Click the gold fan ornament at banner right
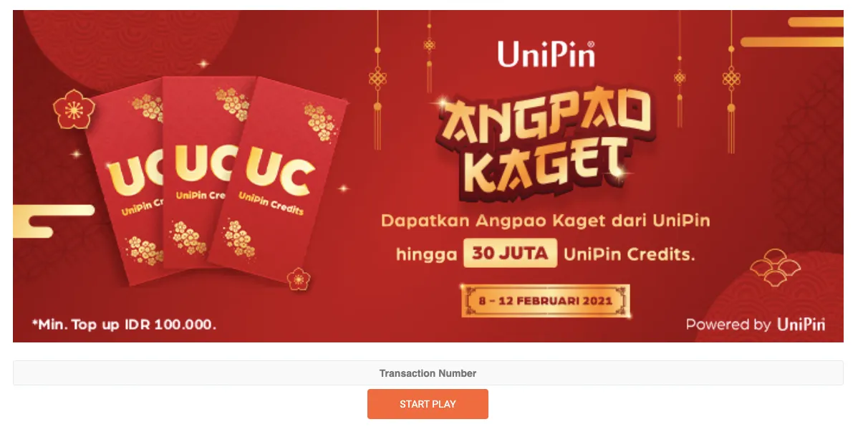The width and height of the screenshot is (868, 442). tap(776, 266)
